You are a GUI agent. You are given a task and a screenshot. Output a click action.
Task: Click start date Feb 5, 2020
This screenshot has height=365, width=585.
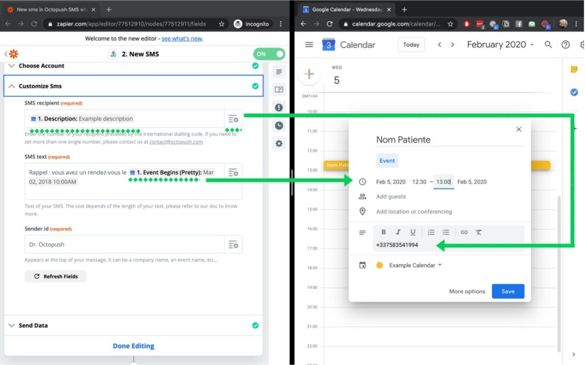[391, 182]
